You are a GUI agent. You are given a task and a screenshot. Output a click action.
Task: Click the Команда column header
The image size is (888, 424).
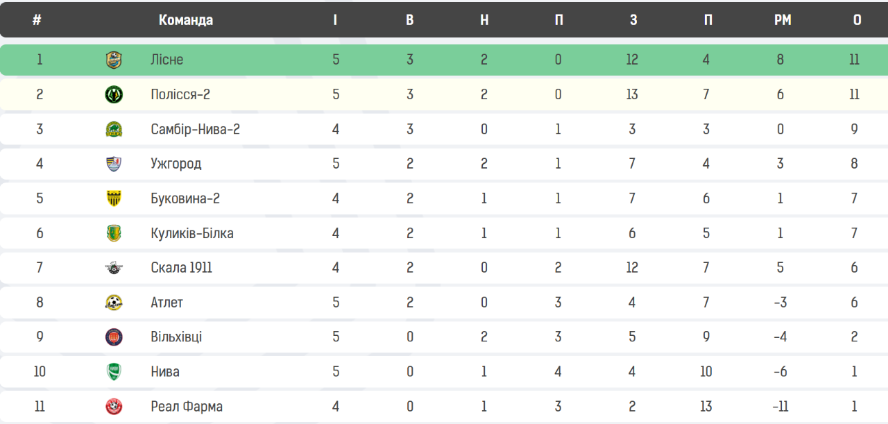186,20
